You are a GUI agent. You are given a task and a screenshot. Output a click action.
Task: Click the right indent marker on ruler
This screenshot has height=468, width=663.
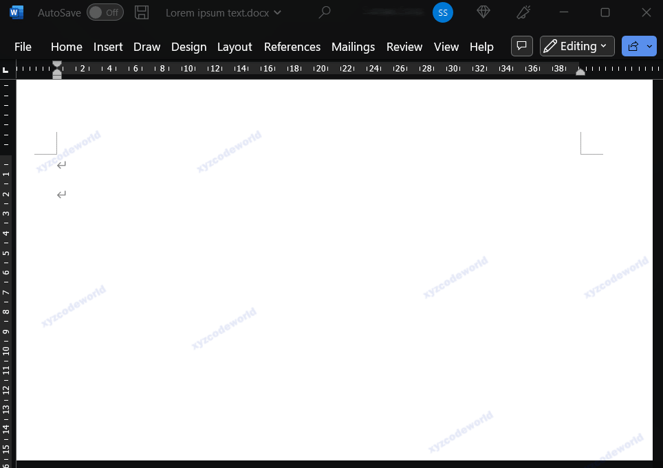(580, 71)
